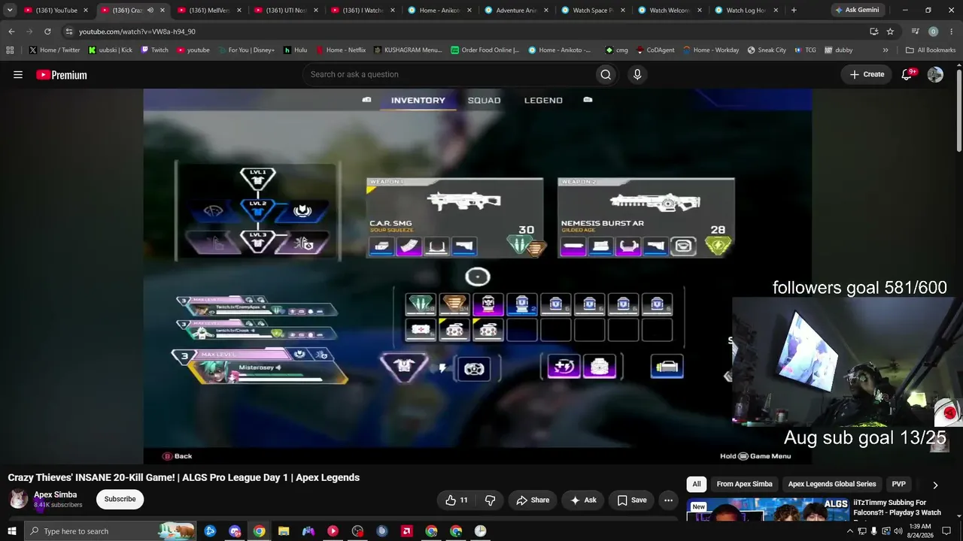Screen dimensions: 963x541
Task: Open the iiTzTimmy Subbing recommended video thumbnail
Action: 767,509
